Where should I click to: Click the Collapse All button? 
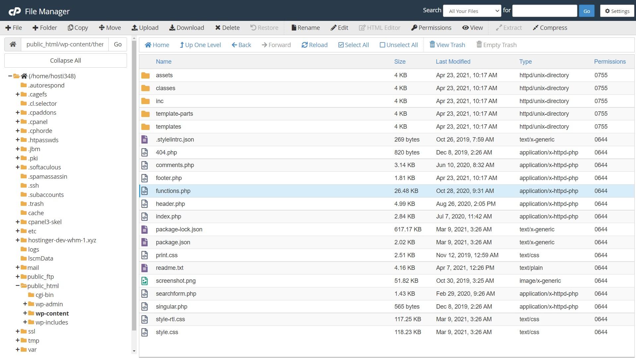65,61
